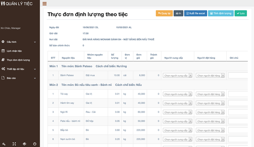Open supplier dropdown for Nạm sườn bò
The image size is (254, 147).
coord(177,139)
